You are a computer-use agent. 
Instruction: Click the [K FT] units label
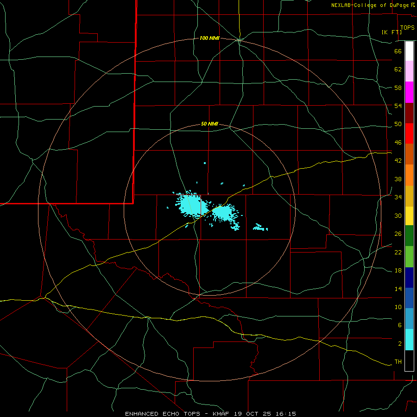tap(392, 32)
